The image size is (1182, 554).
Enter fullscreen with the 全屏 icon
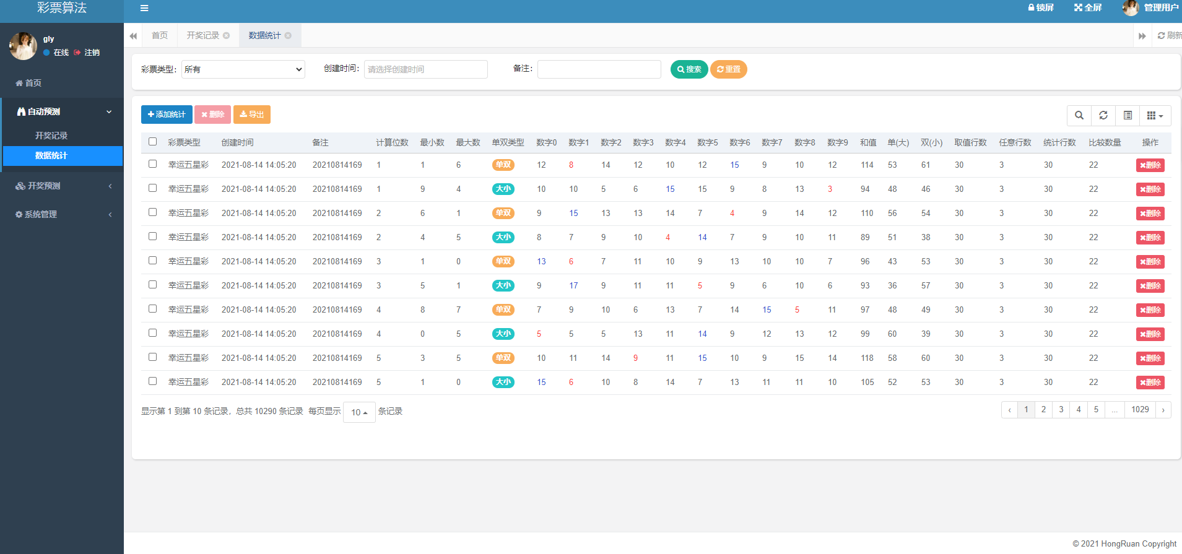point(1088,7)
